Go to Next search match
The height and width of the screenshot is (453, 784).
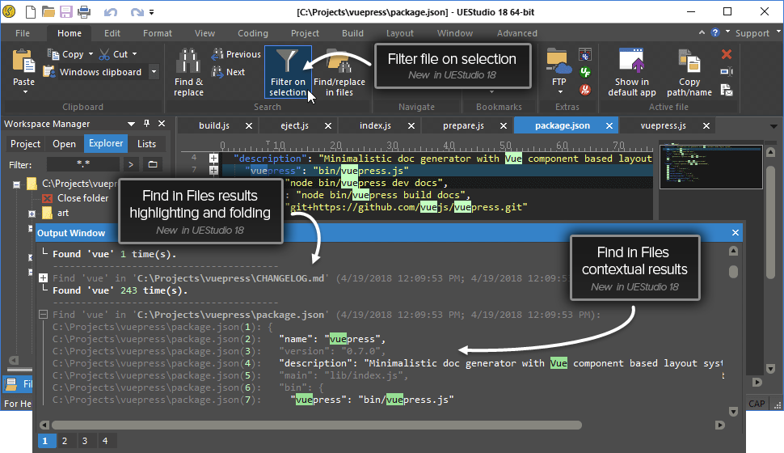228,72
